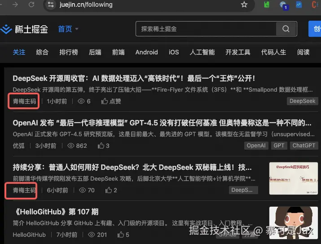Viewport: 321px width, 244px height.
Task: Click the Juejin logo icon
Action: [x=6, y=30]
